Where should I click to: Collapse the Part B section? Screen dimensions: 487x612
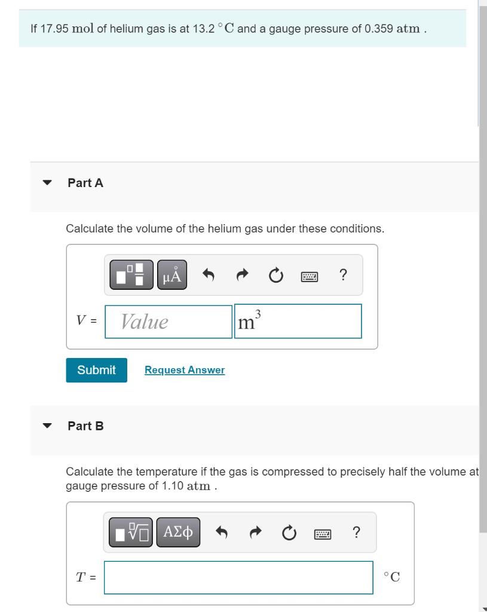pos(47,426)
